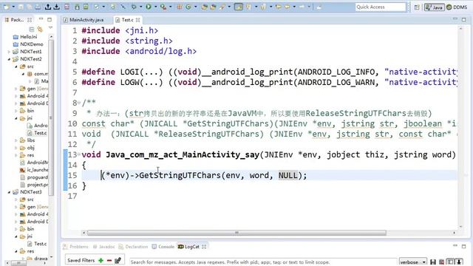Image resolution: width=473 pixels, height=266 pixels.
Task: Click the New file toolbar icon
Action: click(x=6, y=7)
